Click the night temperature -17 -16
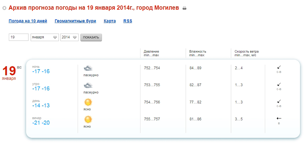Image resolution: width=304 pixels, height=143 pixels. click(41, 71)
